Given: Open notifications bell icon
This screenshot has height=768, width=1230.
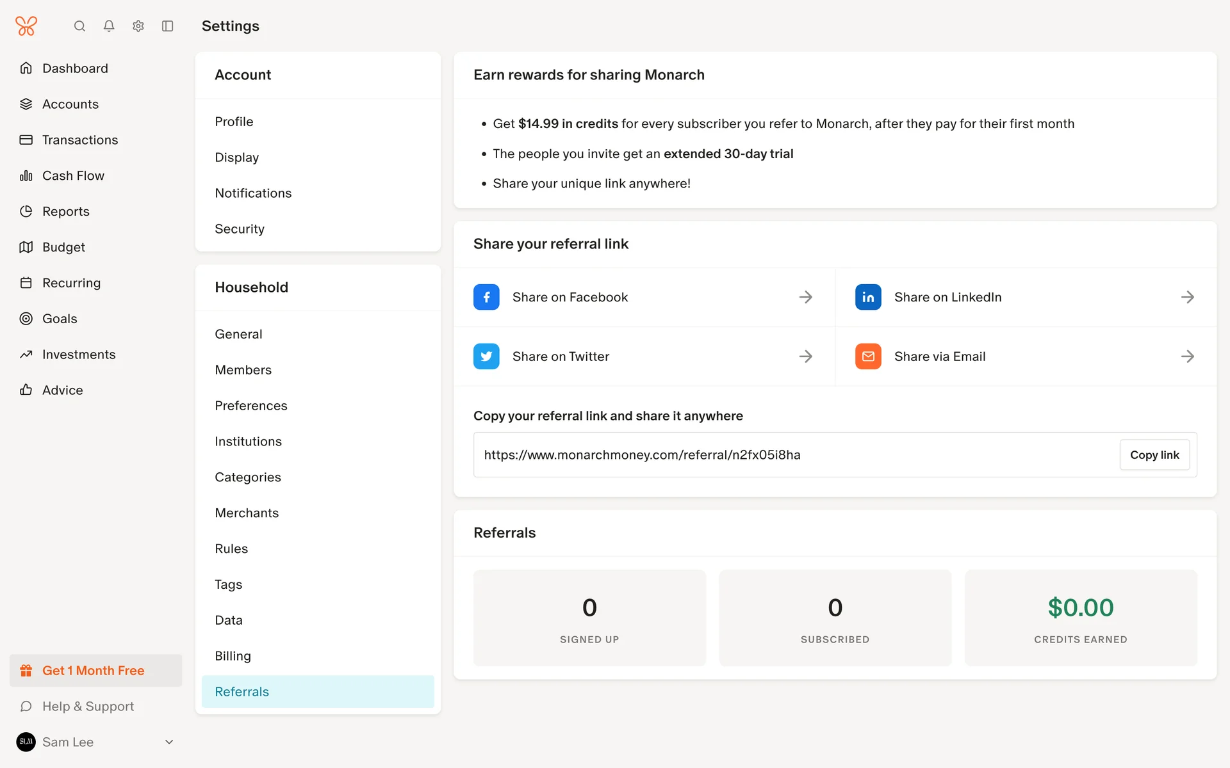Looking at the screenshot, I should pyautogui.click(x=109, y=26).
